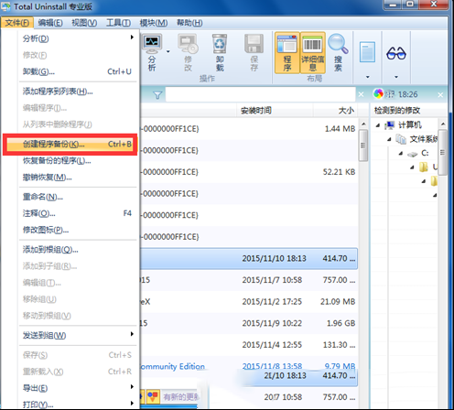Collapse the C: drive tree node

401,154
